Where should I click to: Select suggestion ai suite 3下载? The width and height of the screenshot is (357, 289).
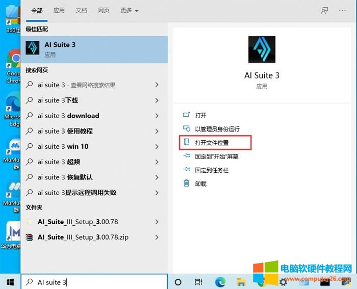coord(94,100)
